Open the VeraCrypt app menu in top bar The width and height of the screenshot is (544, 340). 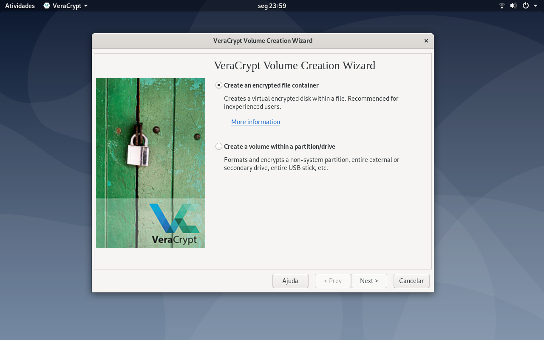coord(66,6)
